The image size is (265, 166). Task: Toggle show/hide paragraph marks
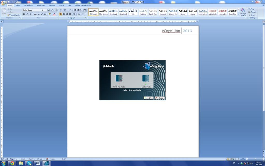click(x=85, y=10)
